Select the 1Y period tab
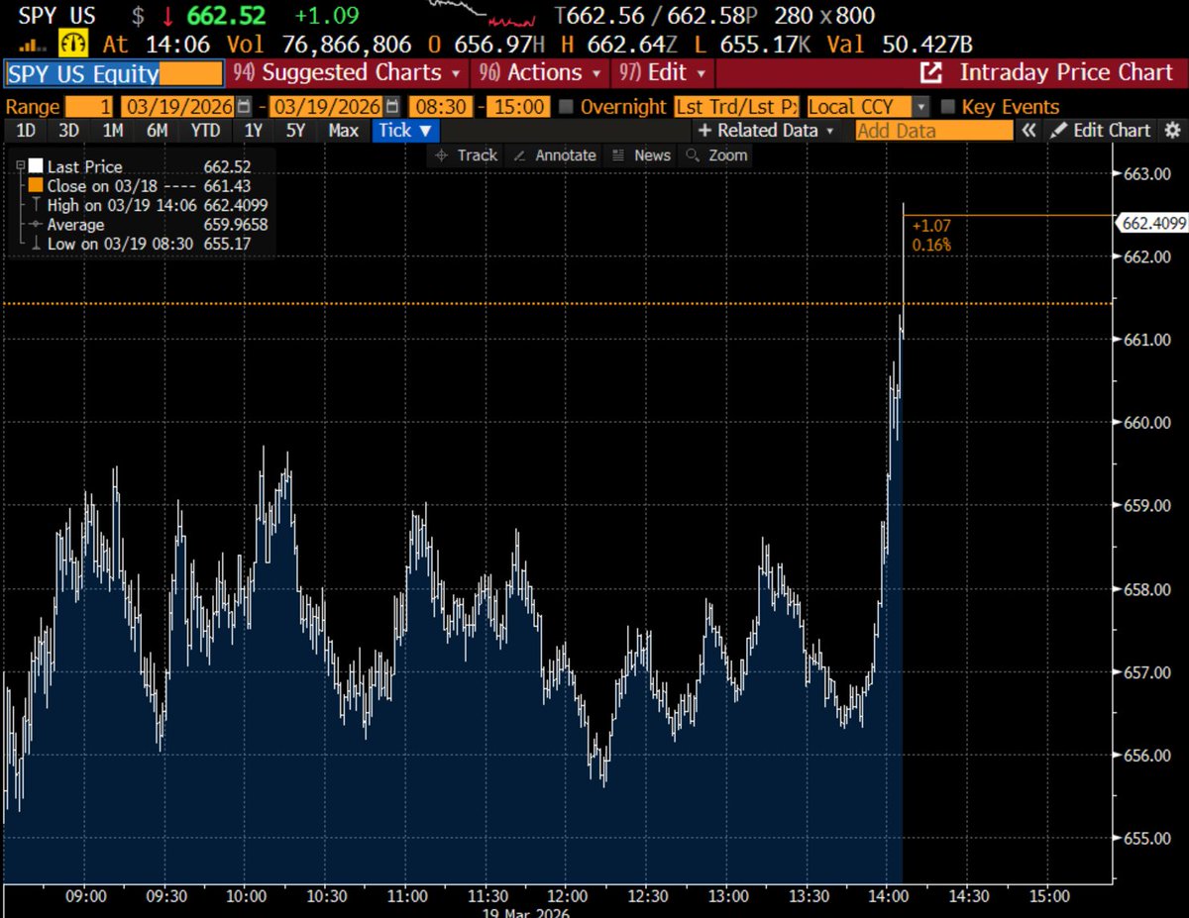The image size is (1189, 918). pyautogui.click(x=254, y=130)
